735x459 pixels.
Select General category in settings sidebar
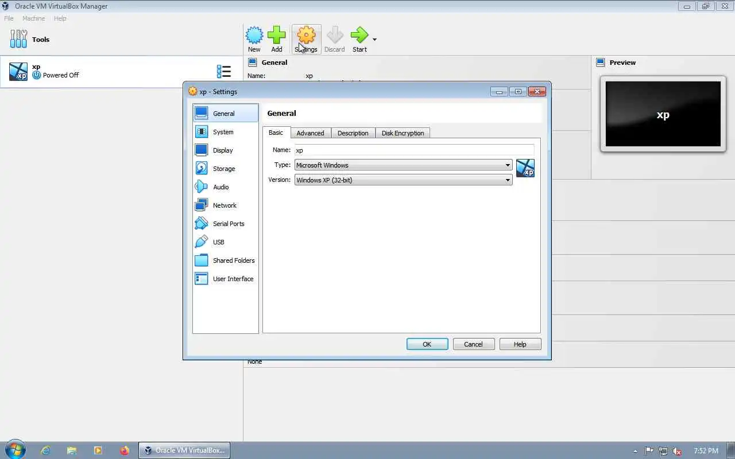coord(226,113)
